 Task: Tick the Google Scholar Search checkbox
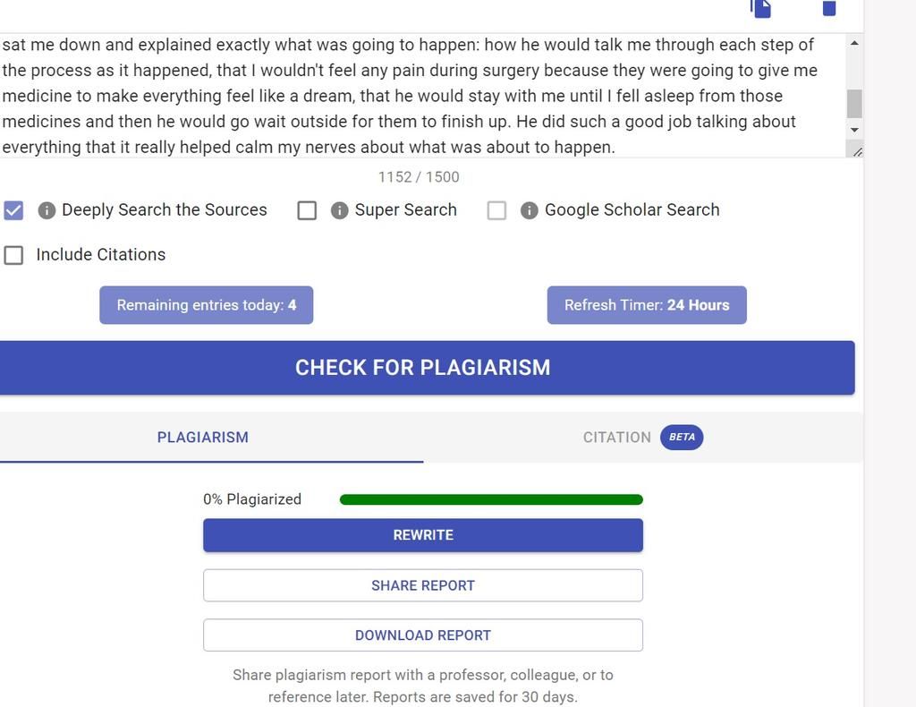click(x=496, y=210)
